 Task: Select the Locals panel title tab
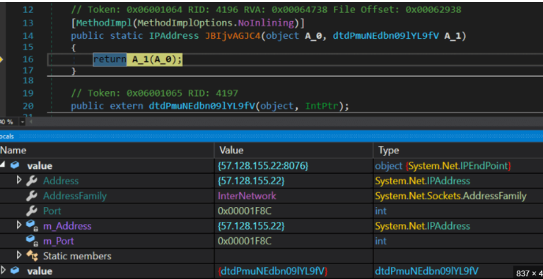pos(7,136)
